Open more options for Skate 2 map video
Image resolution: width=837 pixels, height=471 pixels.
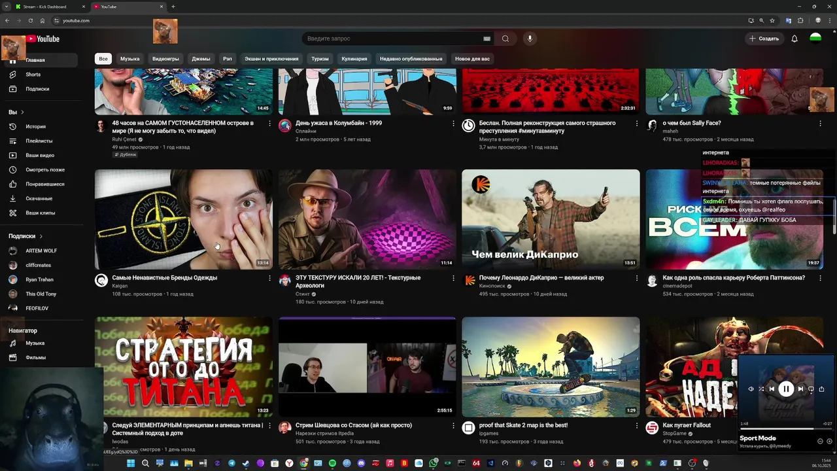pos(636,426)
